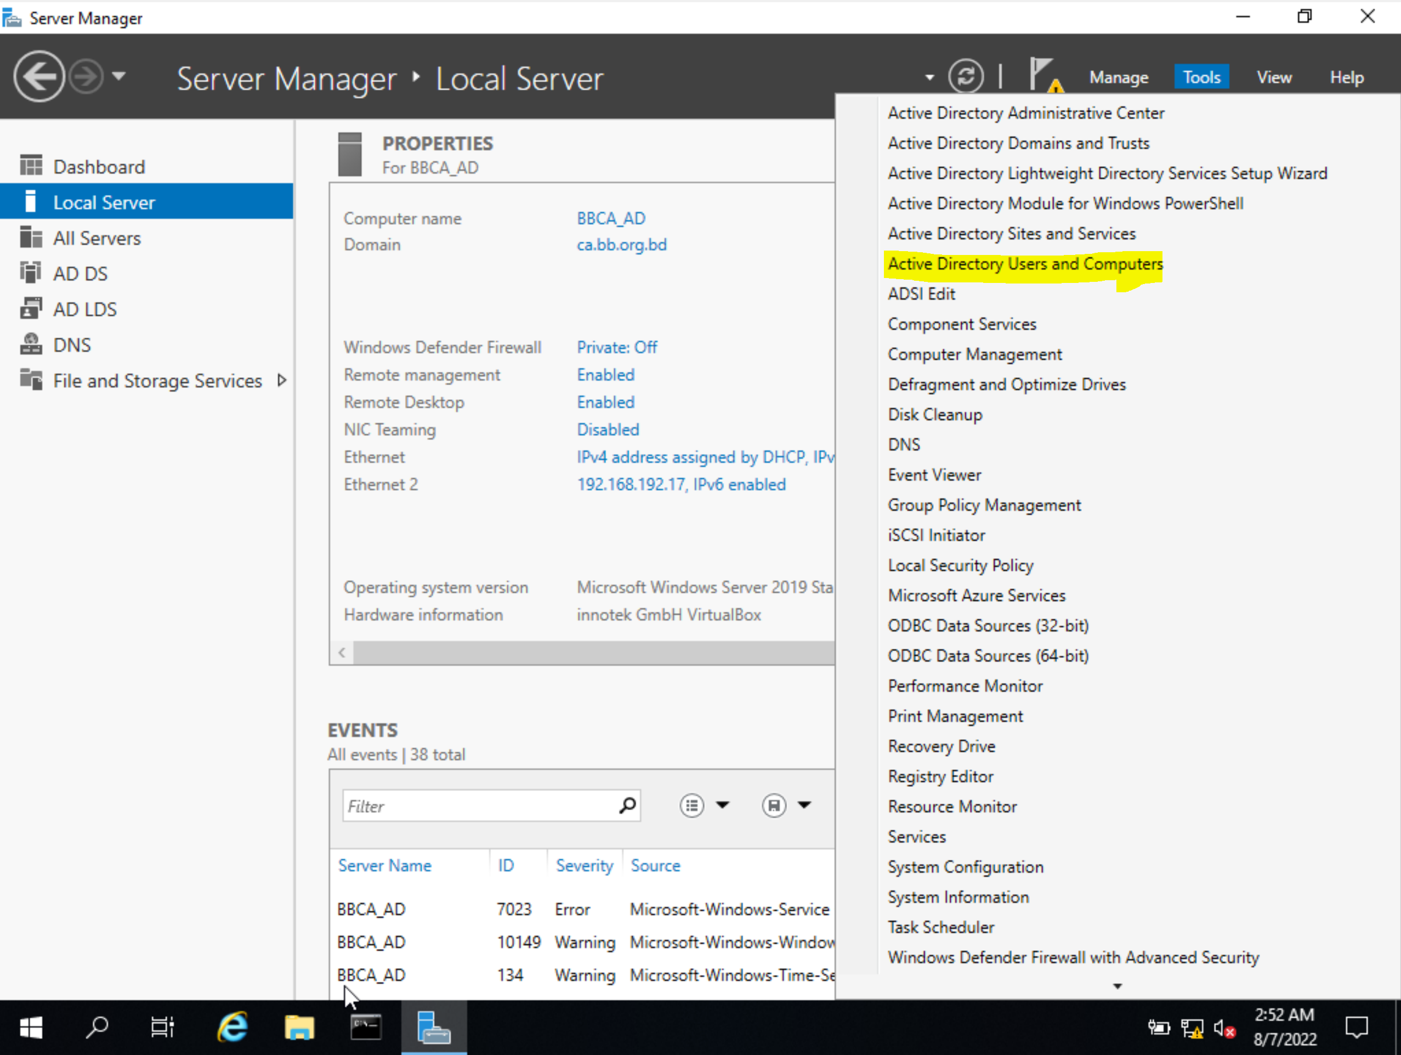Click the save query icon

click(x=773, y=806)
